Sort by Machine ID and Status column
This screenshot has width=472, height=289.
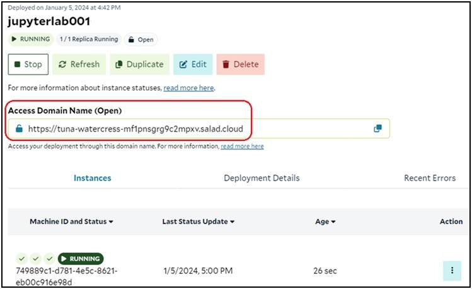click(x=71, y=222)
